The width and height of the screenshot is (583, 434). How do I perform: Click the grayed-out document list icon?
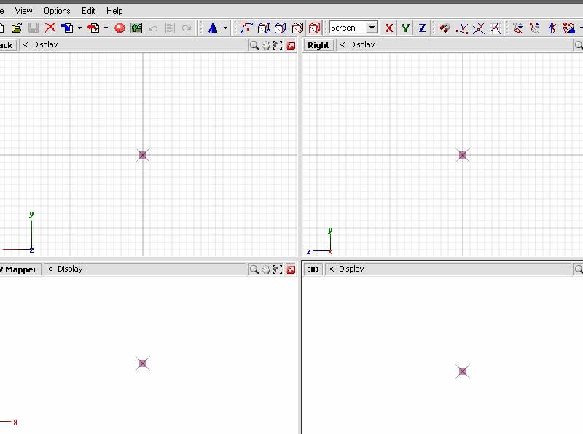click(x=170, y=28)
